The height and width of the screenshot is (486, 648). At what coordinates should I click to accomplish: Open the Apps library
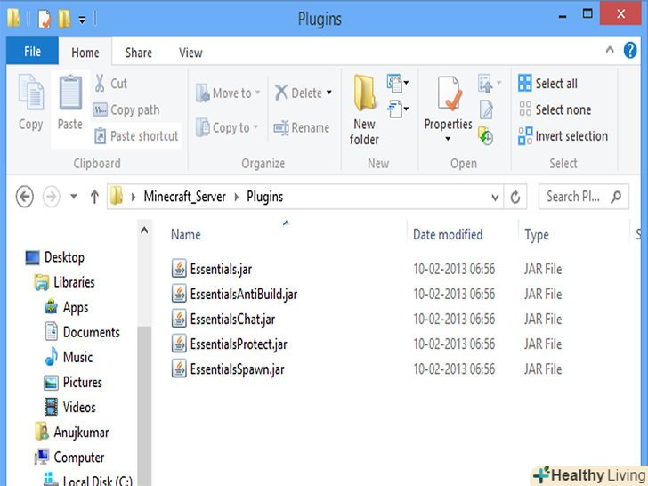pyautogui.click(x=75, y=307)
